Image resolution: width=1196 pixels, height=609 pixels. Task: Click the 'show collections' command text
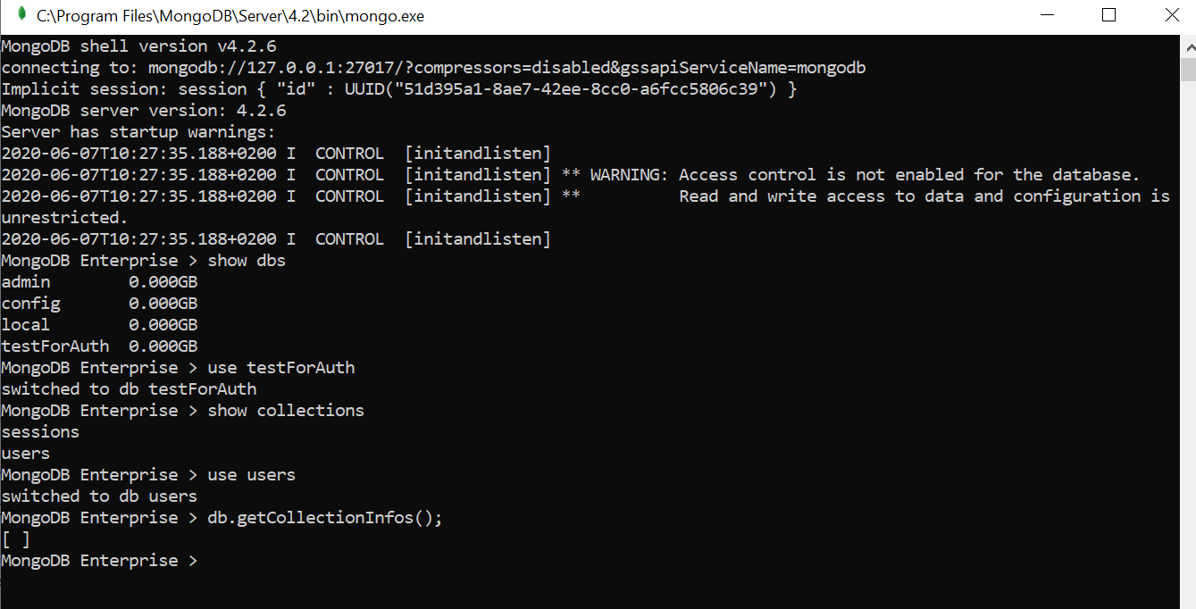[286, 411]
